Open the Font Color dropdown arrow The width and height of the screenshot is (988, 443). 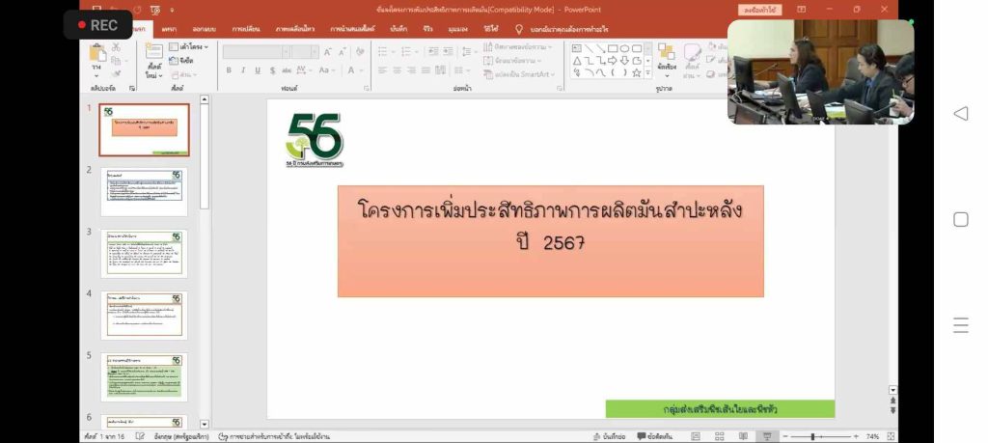[361, 70]
